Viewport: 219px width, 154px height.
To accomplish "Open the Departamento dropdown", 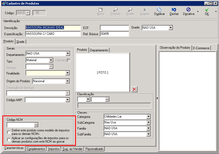I will click(x=68, y=53).
